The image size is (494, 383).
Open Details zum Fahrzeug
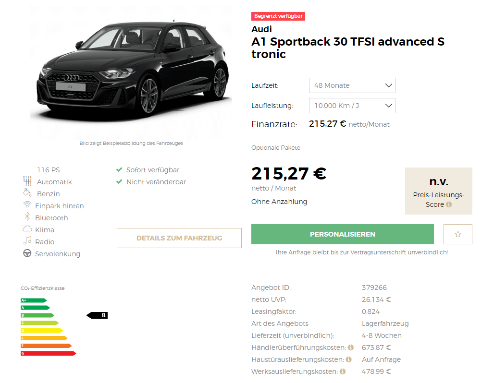point(179,238)
